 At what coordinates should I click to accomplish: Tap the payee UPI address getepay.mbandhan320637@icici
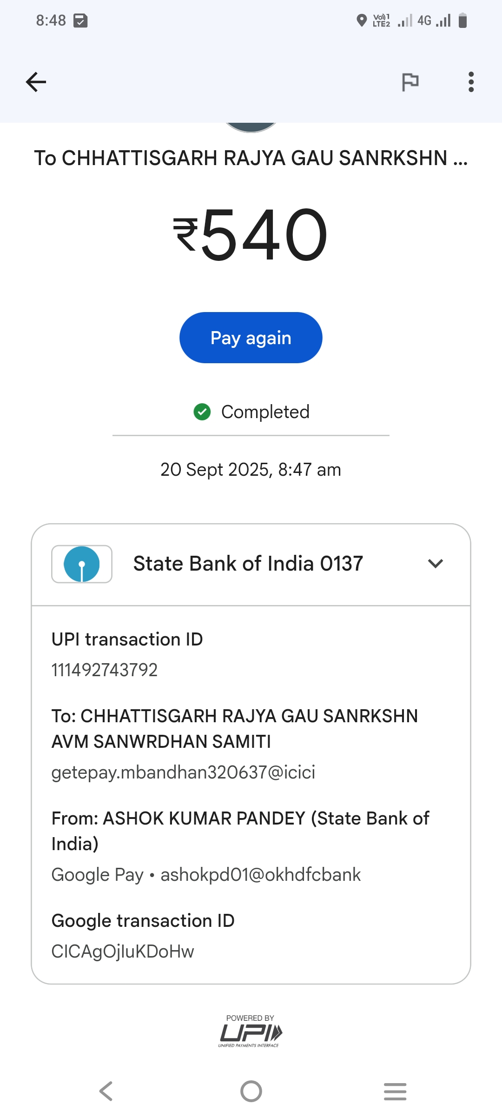coord(183,772)
